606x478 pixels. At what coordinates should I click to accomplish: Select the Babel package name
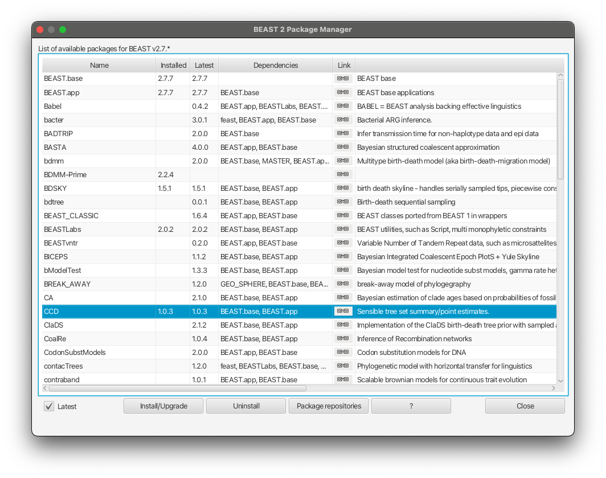click(x=52, y=106)
